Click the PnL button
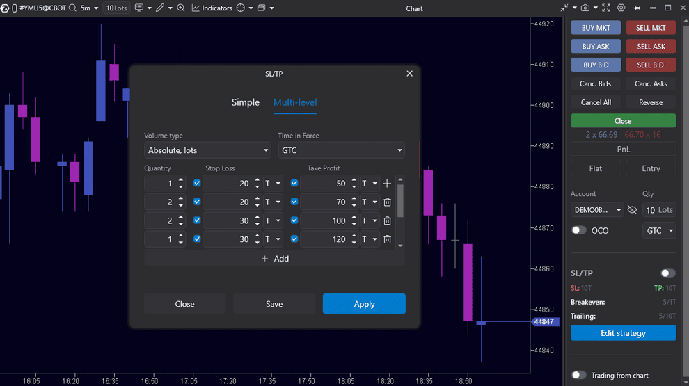Screen dimensions: 689x386 coord(623,150)
